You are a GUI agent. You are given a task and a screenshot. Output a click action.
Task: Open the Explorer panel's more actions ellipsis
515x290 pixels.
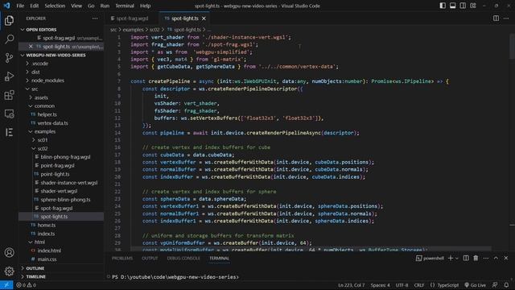(x=95, y=19)
